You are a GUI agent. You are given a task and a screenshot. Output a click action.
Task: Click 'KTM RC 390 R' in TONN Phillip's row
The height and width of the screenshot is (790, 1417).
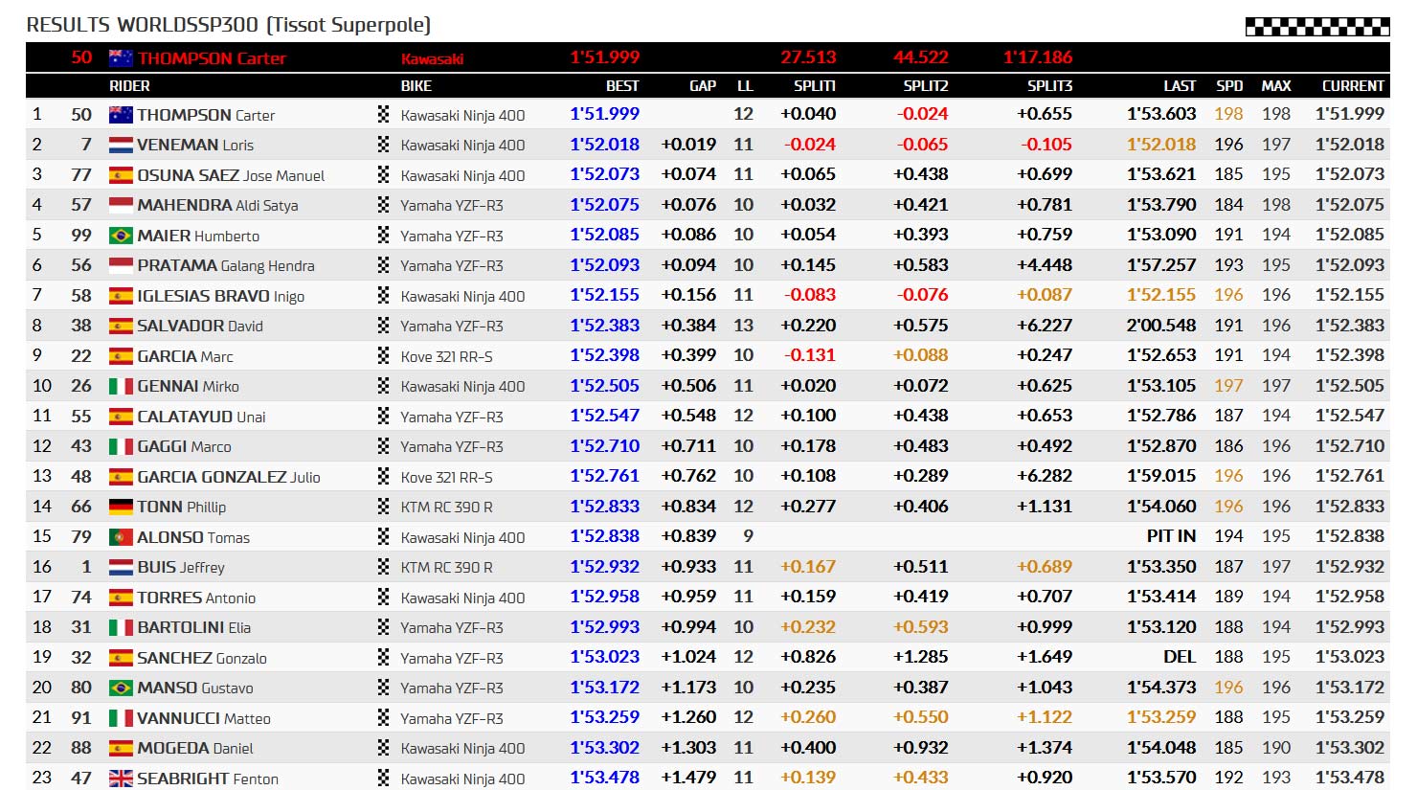tap(446, 507)
